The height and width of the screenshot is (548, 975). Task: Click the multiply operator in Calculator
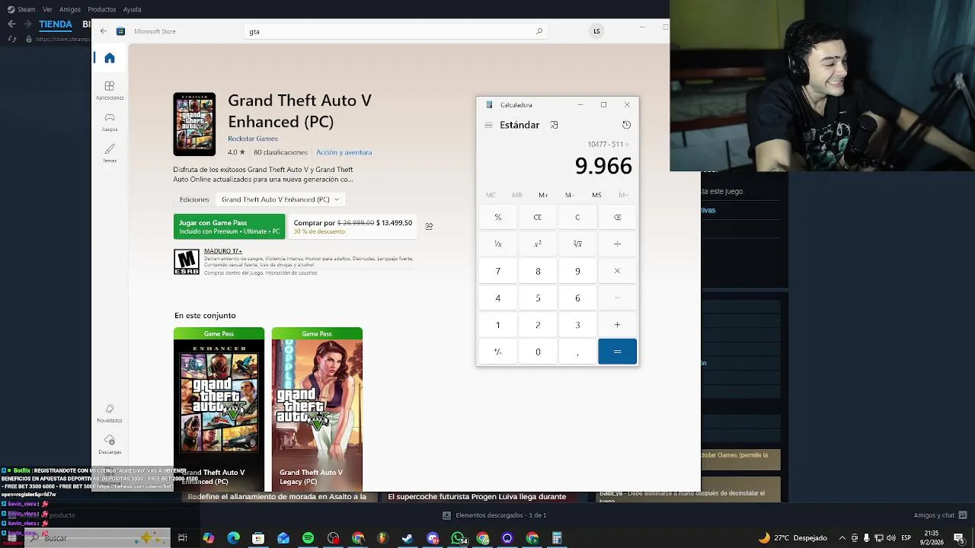(x=617, y=271)
